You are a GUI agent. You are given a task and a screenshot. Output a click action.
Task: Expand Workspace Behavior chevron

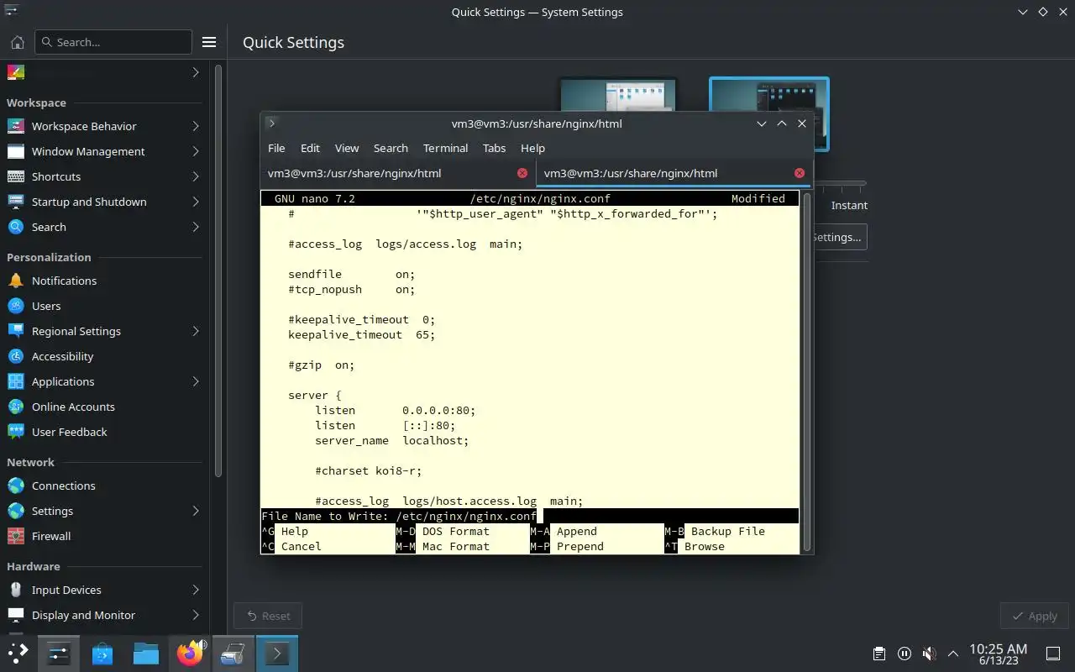(196, 126)
